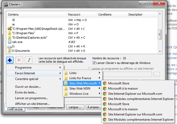Expand the Links submenu arrow
This screenshot has width=177, height=124.
[100, 73]
